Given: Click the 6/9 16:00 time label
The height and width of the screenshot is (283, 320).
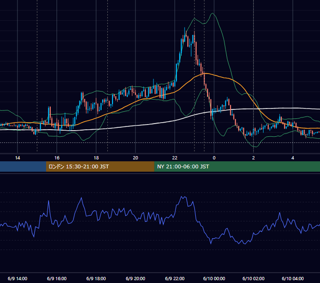Looking at the screenshot, I should (57, 278).
